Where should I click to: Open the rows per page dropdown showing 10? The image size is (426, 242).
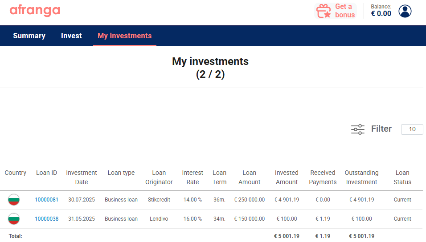pos(412,129)
